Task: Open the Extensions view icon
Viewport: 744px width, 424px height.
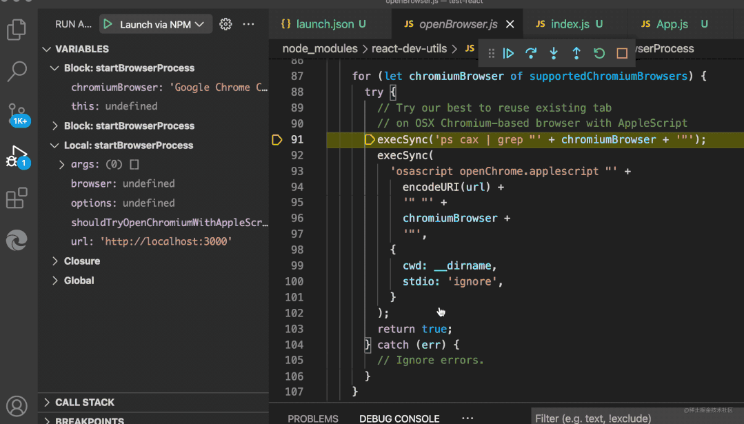Action: click(x=17, y=199)
